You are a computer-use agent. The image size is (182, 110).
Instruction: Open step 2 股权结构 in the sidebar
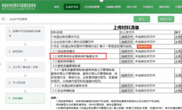point(25,51)
